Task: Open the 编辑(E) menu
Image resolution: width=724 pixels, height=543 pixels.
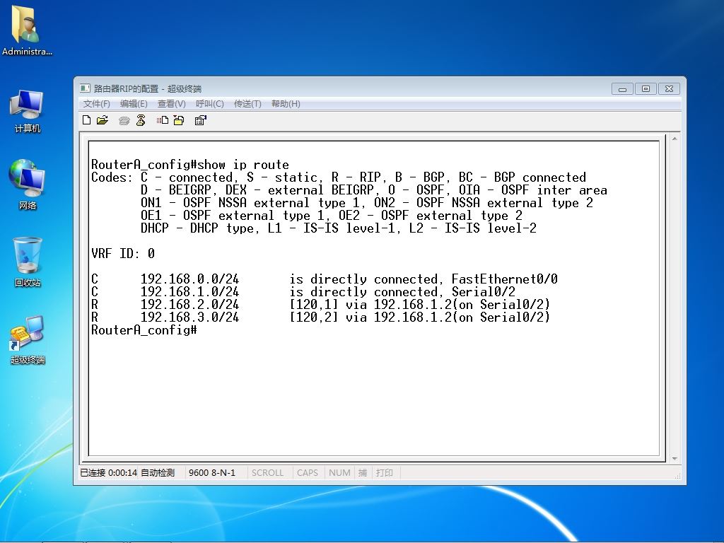Action: coord(134,104)
